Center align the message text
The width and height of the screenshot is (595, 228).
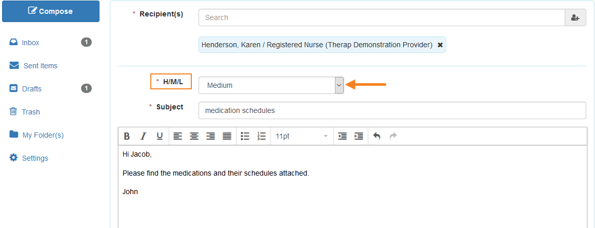[194, 136]
